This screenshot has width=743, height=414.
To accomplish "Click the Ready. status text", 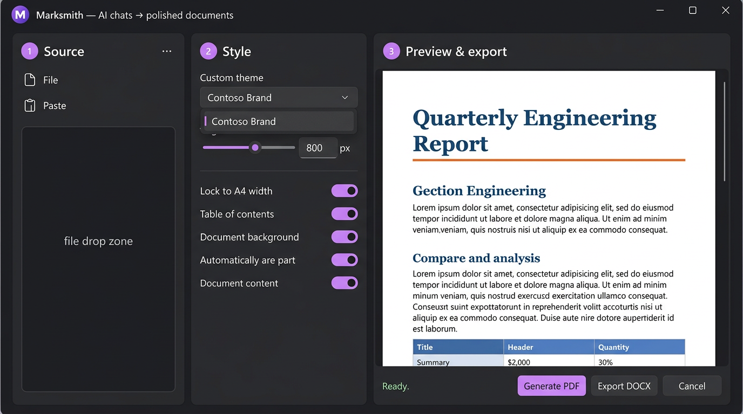I will point(396,387).
